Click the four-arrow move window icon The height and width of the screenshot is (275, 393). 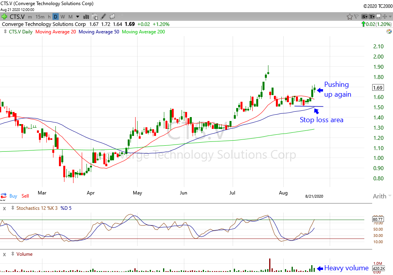click(384, 17)
